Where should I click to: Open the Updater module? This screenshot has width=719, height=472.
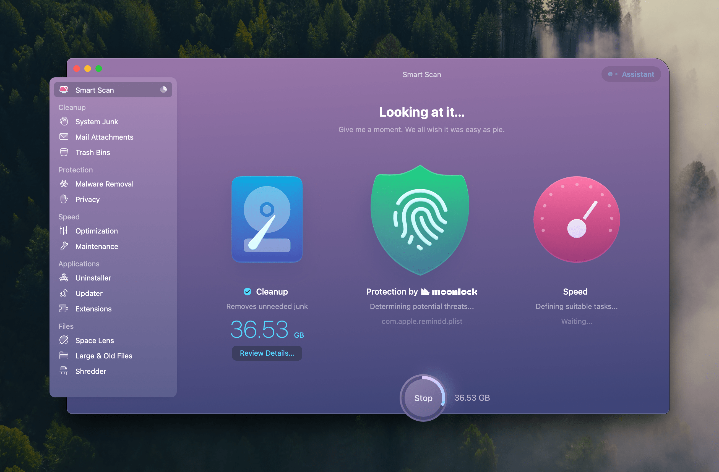(89, 293)
